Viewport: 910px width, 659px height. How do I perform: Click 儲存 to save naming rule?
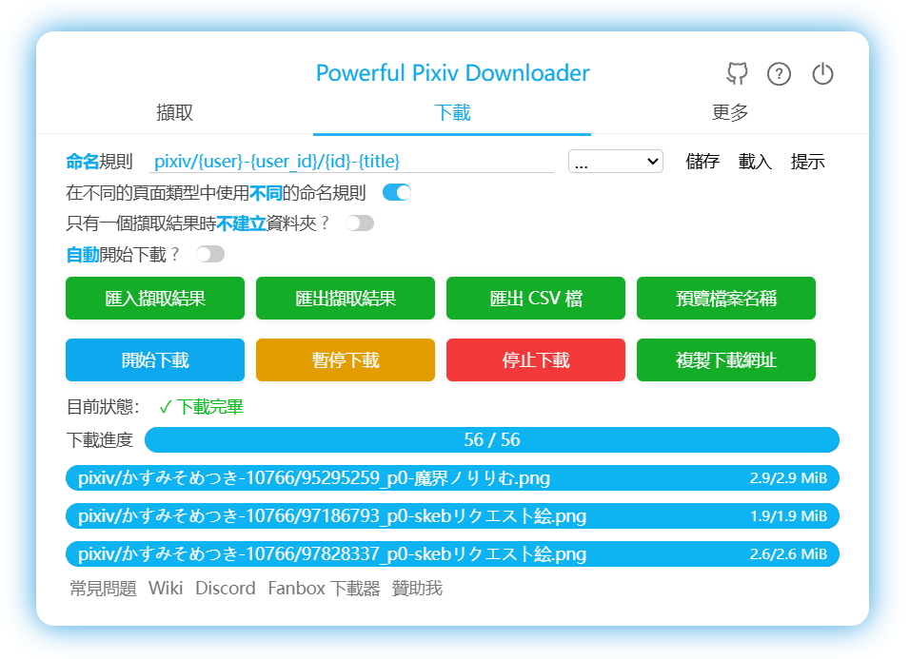702,161
